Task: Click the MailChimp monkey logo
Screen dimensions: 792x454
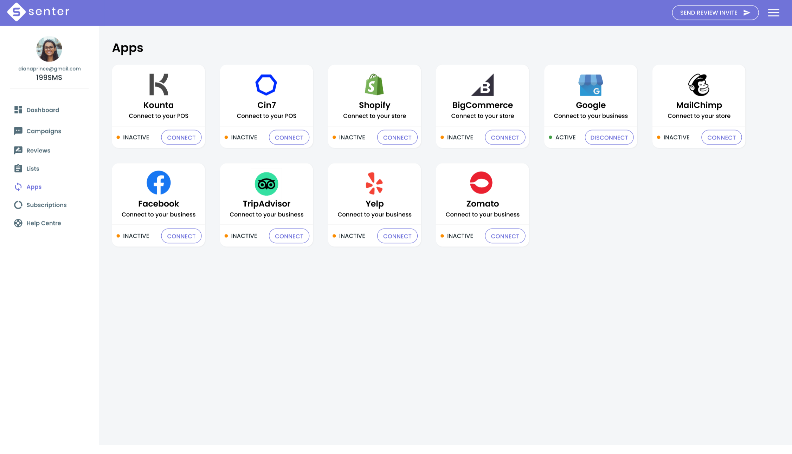Action: point(699,85)
